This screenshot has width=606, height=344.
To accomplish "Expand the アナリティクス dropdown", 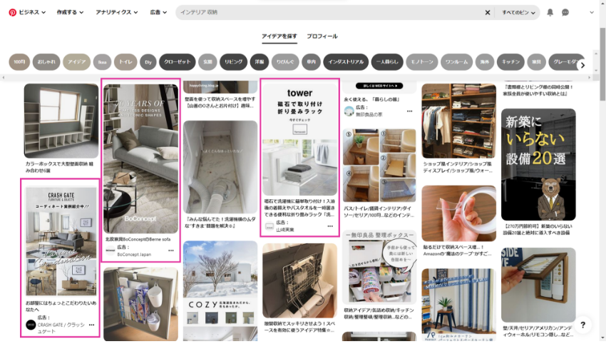I will pos(117,12).
